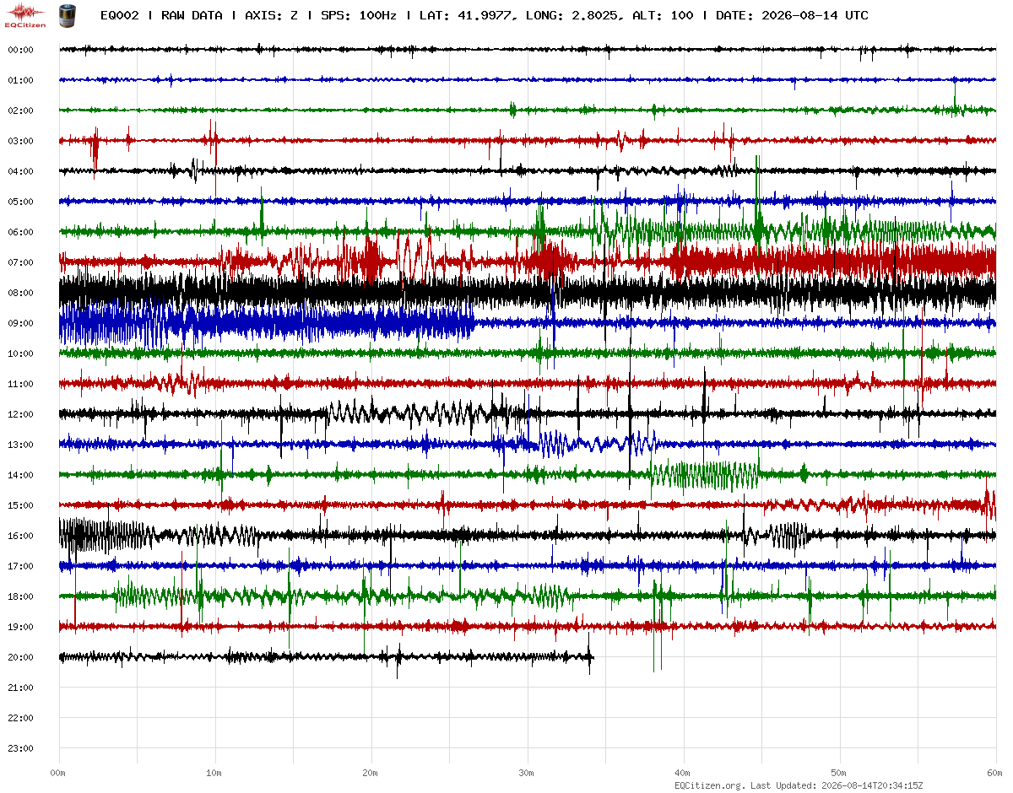Click the EQCitizen logo icon

pos(24,15)
